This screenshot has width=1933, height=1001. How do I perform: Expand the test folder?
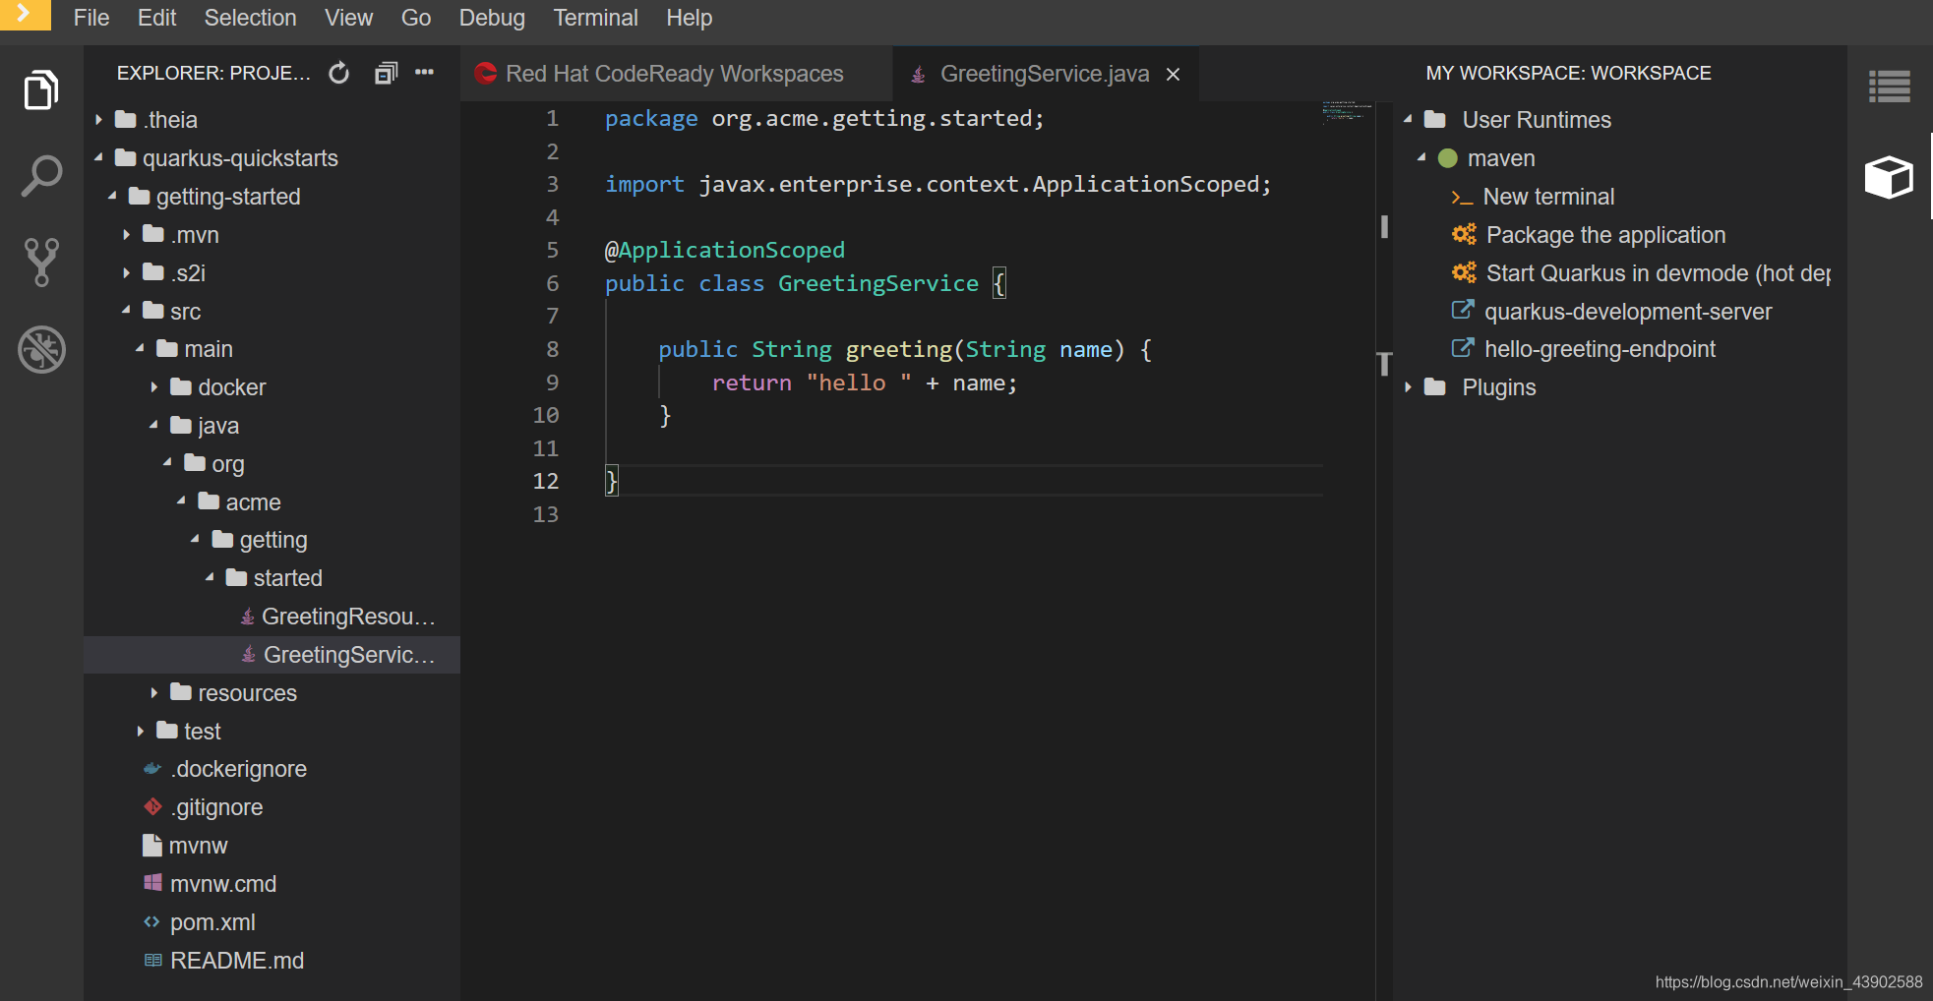141,731
